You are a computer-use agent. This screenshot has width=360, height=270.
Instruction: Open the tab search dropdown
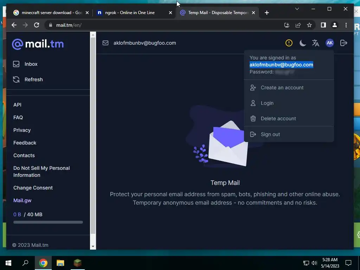click(297, 9)
